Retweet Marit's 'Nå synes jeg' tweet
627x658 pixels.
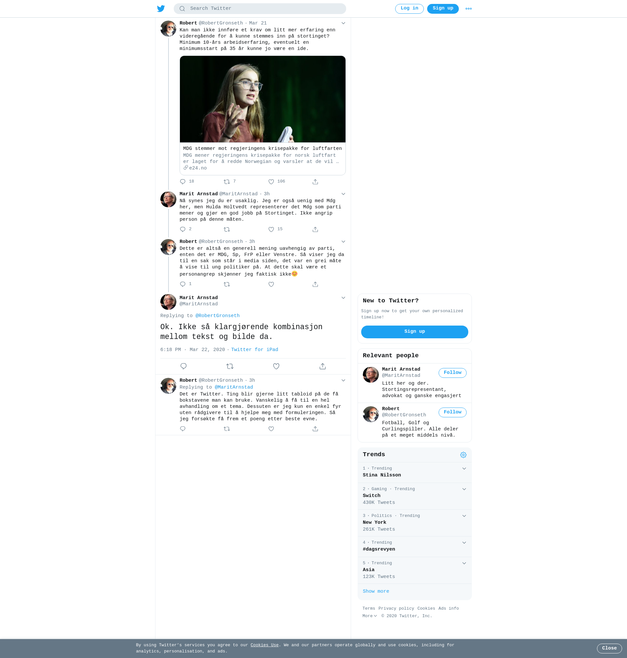click(x=227, y=230)
